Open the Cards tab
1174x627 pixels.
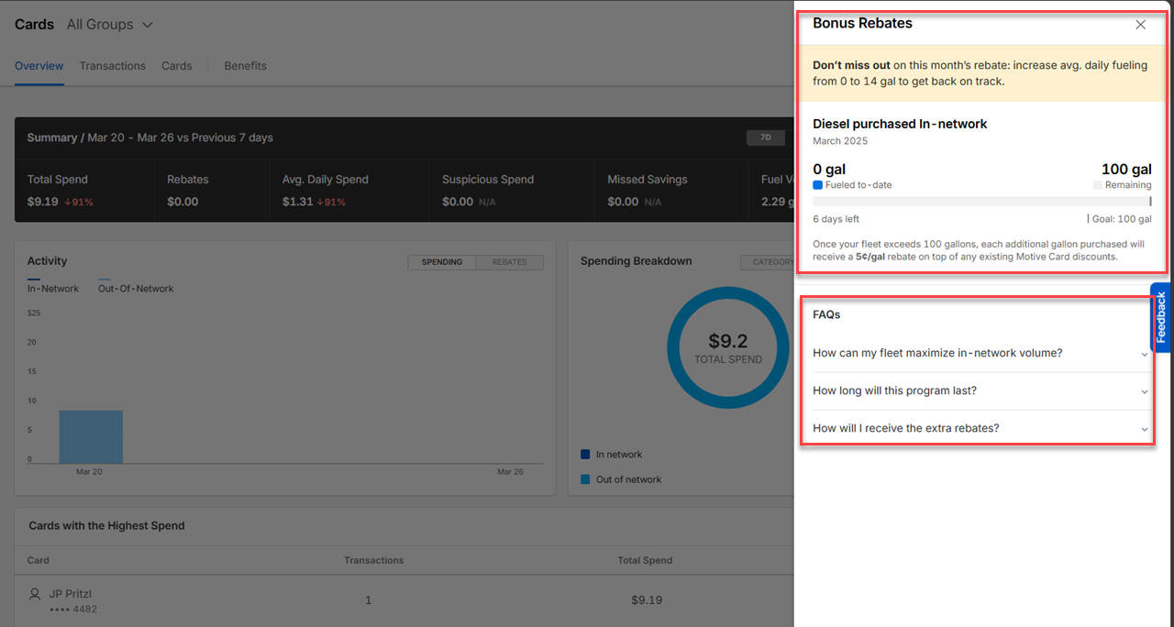pyautogui.click(x=177, y=66)
